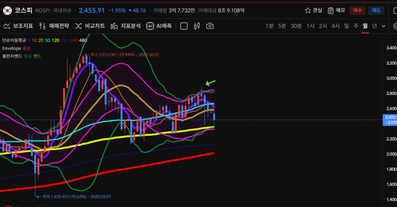397x207 pixels.
Task: Toggle Bollinger 중심 center line
Action: click(x=28, y=56)
